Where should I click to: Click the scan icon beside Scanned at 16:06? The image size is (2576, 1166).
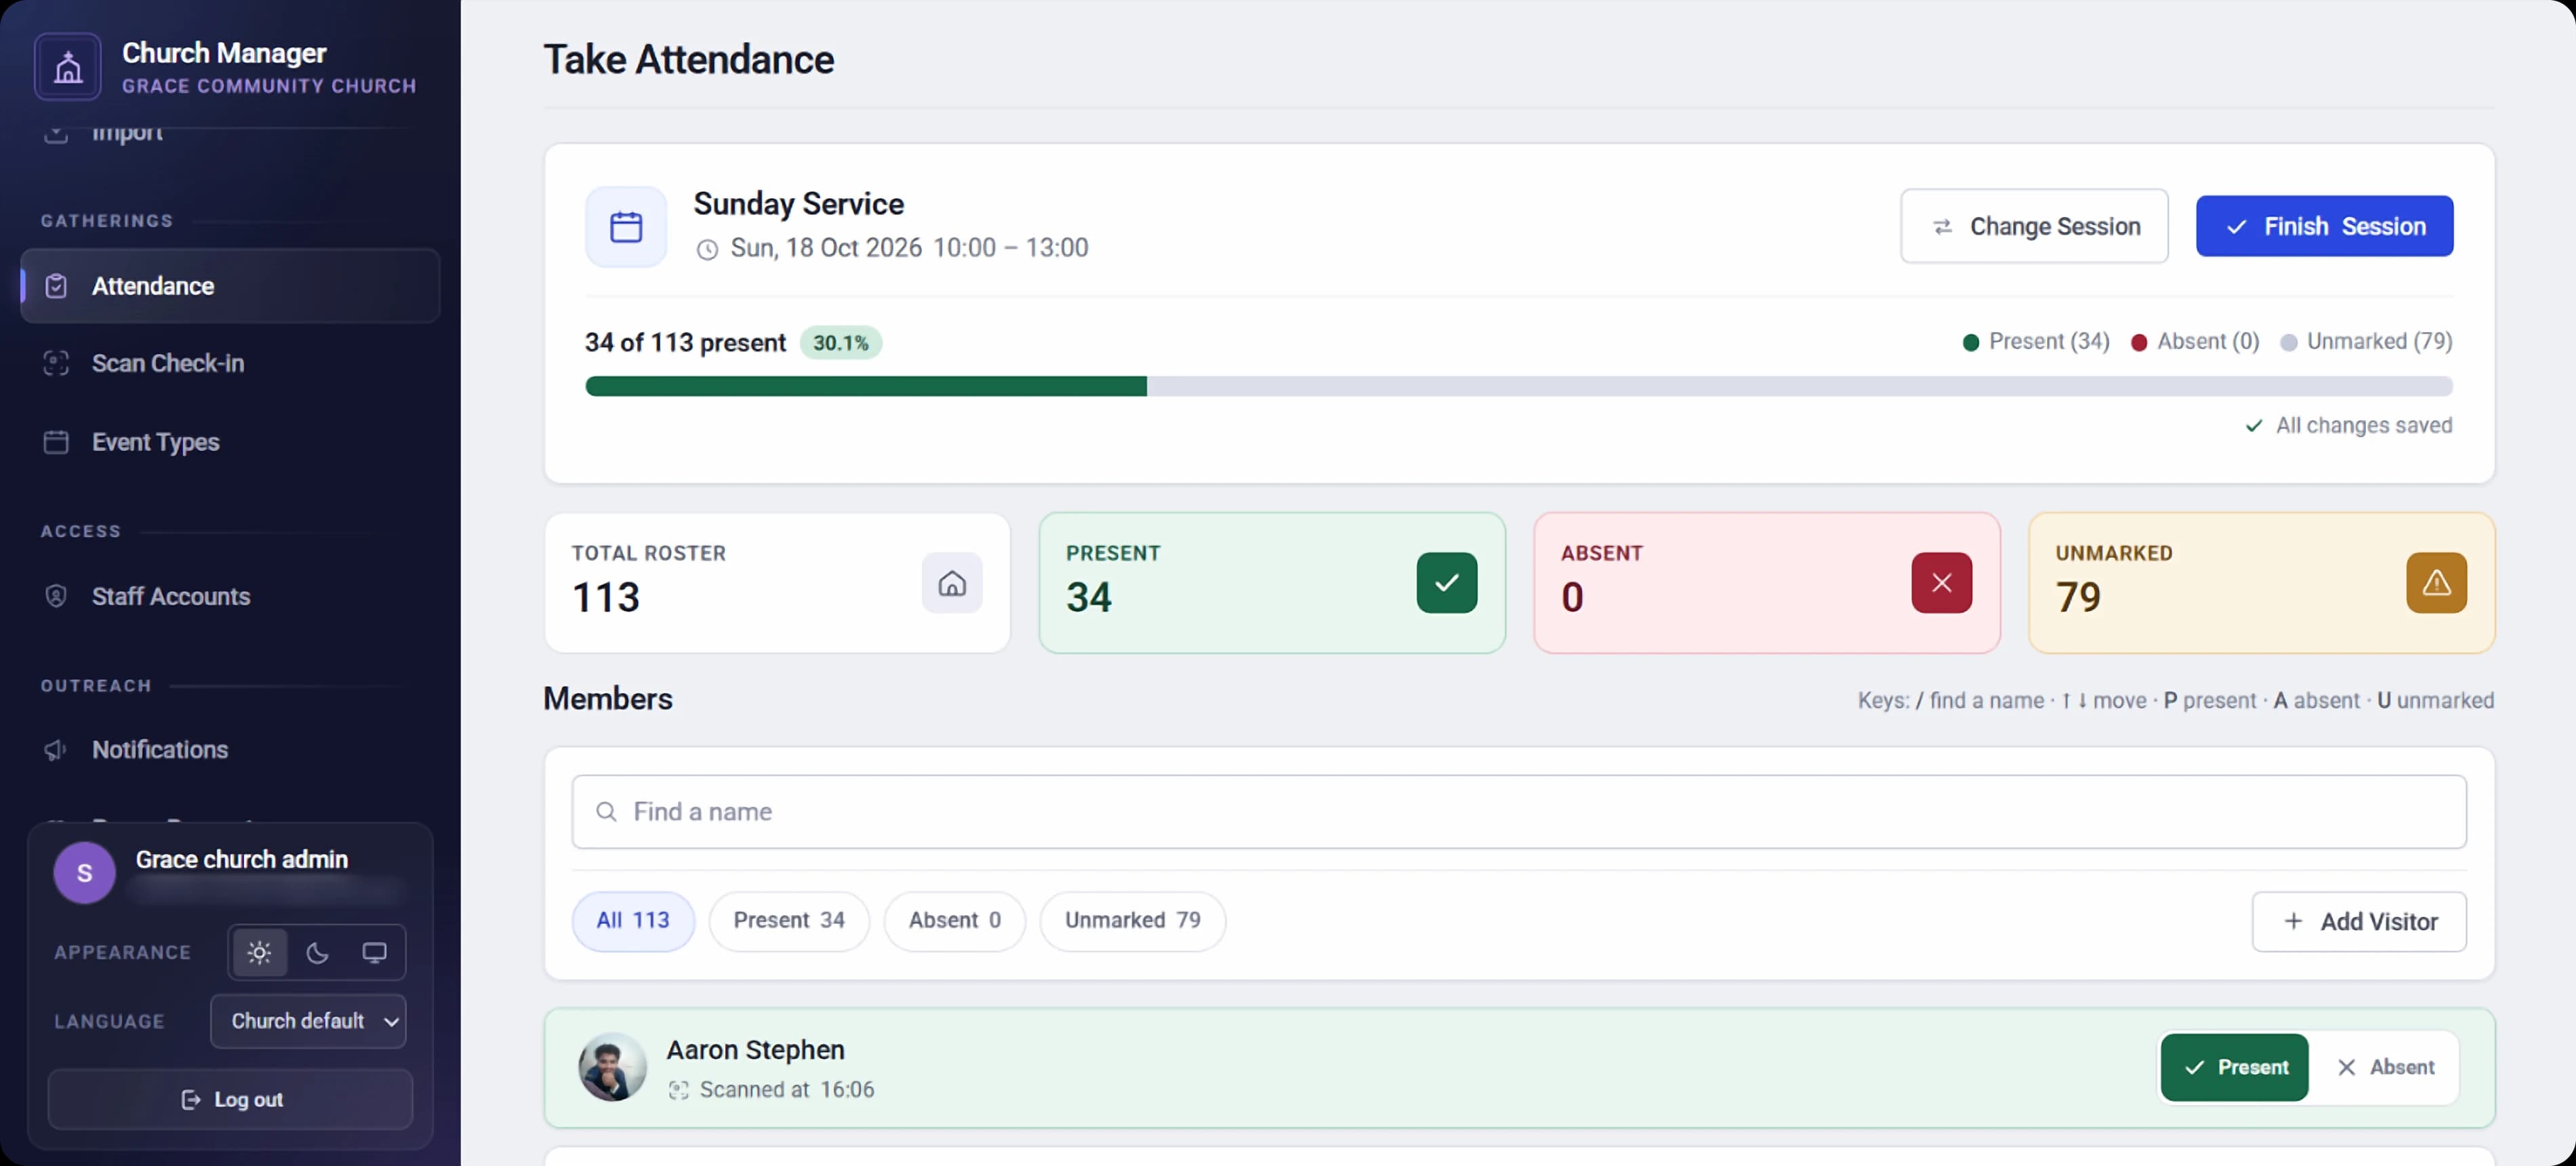tap(679, 1091)
